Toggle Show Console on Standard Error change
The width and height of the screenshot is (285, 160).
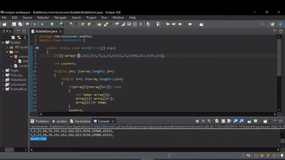pos(241,121)
